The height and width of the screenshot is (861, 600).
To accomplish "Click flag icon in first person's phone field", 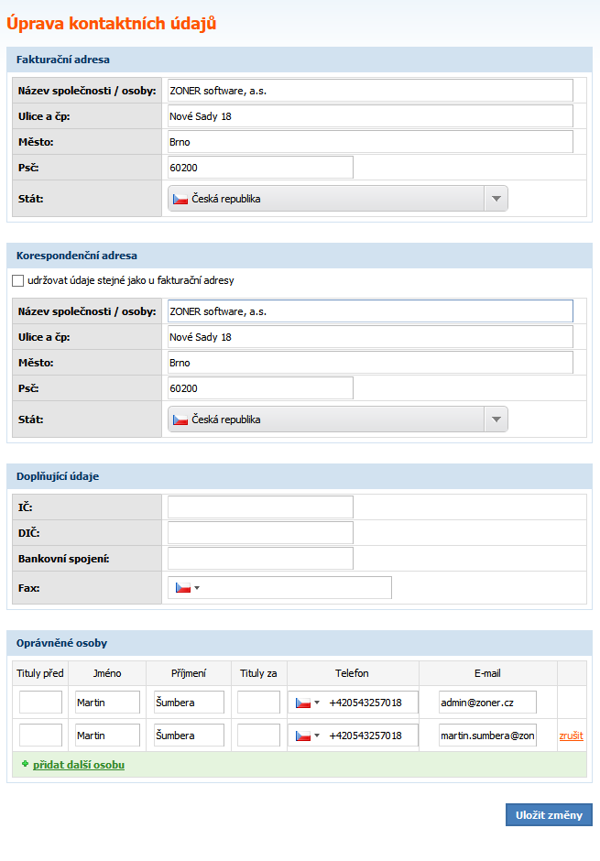I will pyautogui.click(x=303, y=703).
